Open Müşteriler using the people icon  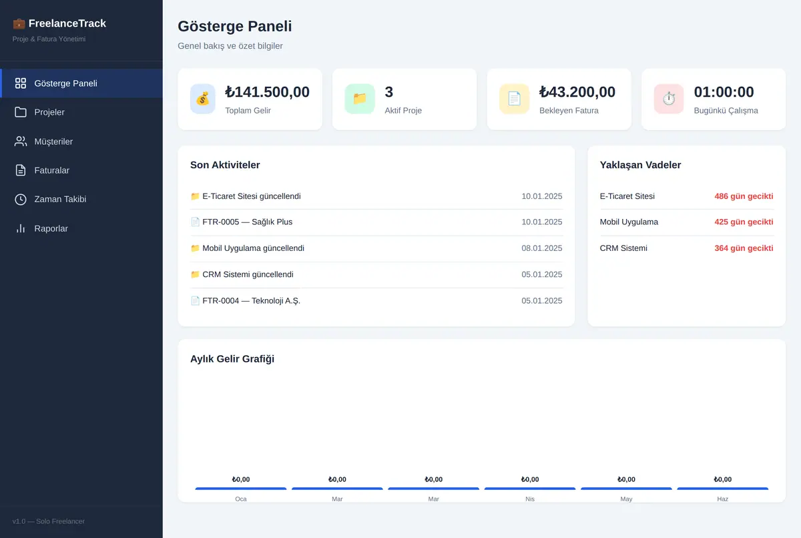click(21, 142)
